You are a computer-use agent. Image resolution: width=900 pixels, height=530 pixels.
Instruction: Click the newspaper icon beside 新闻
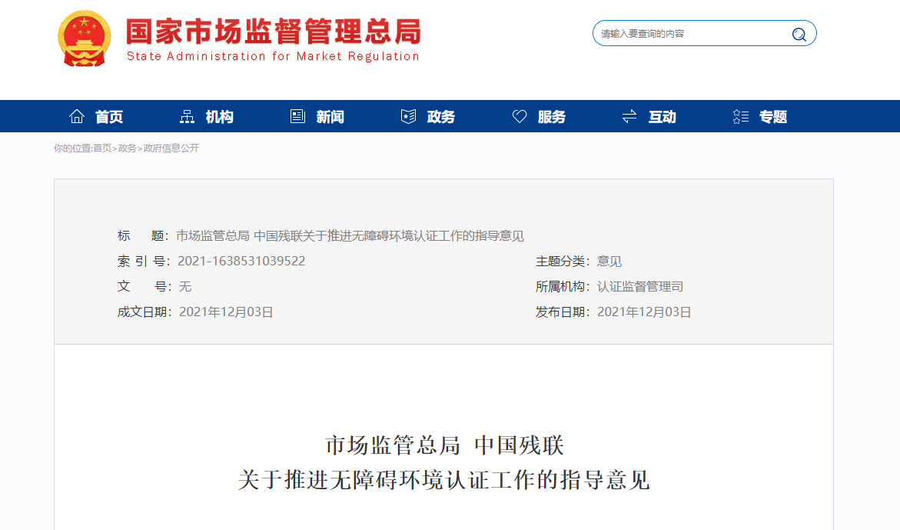[x=297, y=117]
